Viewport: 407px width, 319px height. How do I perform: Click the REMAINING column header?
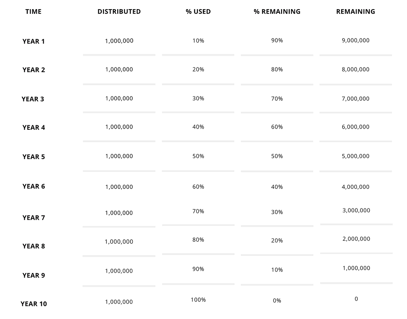[x=356, y=12]
